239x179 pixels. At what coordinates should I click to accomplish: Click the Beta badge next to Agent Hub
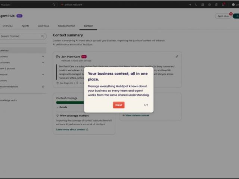[19, 16]
